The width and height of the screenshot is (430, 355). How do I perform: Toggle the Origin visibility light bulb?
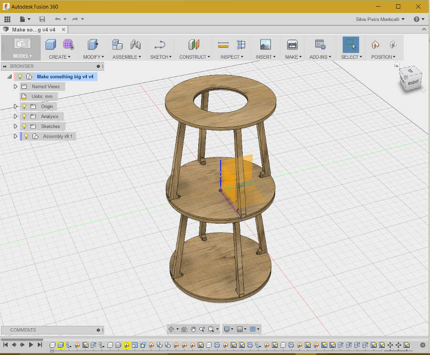[24, 107]
